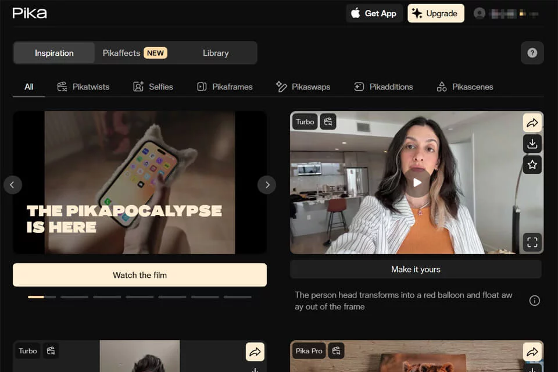
Task: Open the Pikaffects tab
Action: tap(135, 53)
